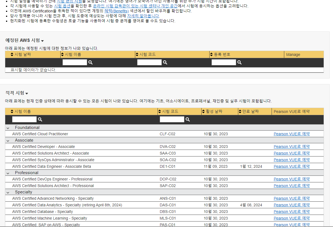This screenshot has width=333, height=227.
Task: Book Solutions Architect - Professional with Pearson VUE
Action: click(292, 186)
